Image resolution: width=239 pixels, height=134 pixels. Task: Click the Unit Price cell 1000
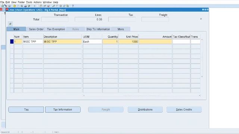tap(128, 42)
